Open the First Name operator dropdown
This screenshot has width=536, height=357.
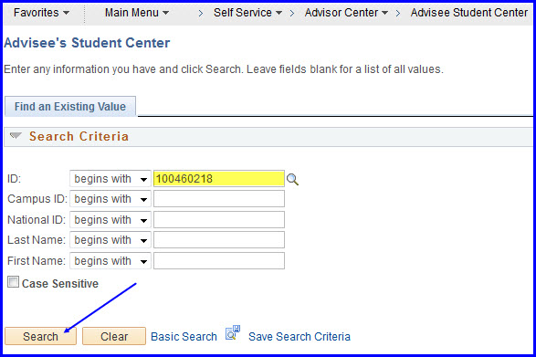pos(110,261)
